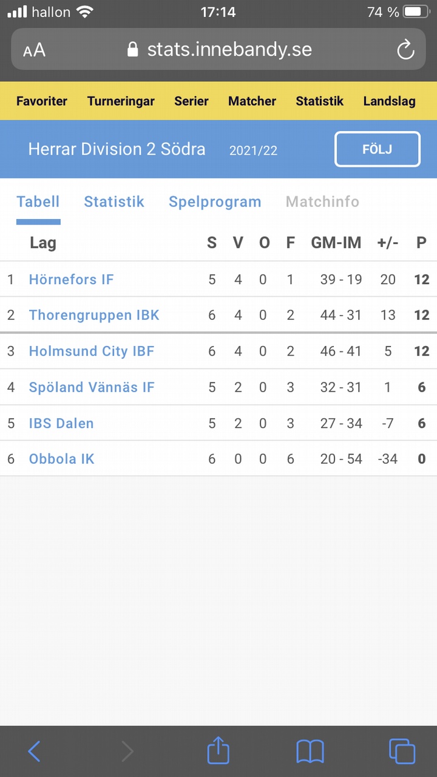
Task: Show open tabs overview icon
Action: (402, 752)
